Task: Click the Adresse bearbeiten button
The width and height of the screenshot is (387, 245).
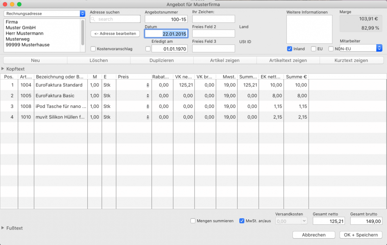Action: 115,34
